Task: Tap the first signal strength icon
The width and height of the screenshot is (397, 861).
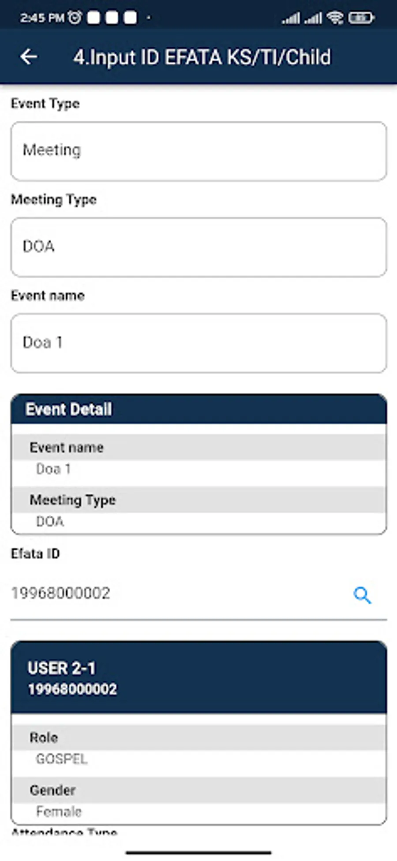Action: tap(291, 18)
